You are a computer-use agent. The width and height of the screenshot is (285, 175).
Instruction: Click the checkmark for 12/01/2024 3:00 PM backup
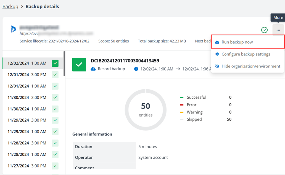(55, 75)
